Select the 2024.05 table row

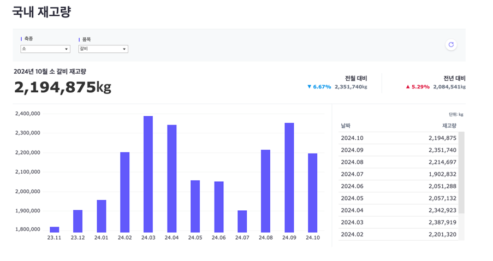398,198
